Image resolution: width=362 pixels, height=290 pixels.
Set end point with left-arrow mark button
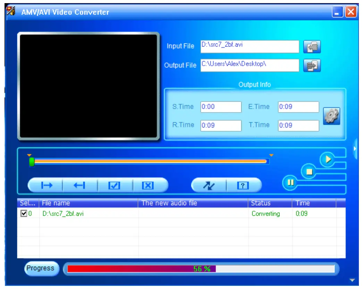[x=79, y=185]
